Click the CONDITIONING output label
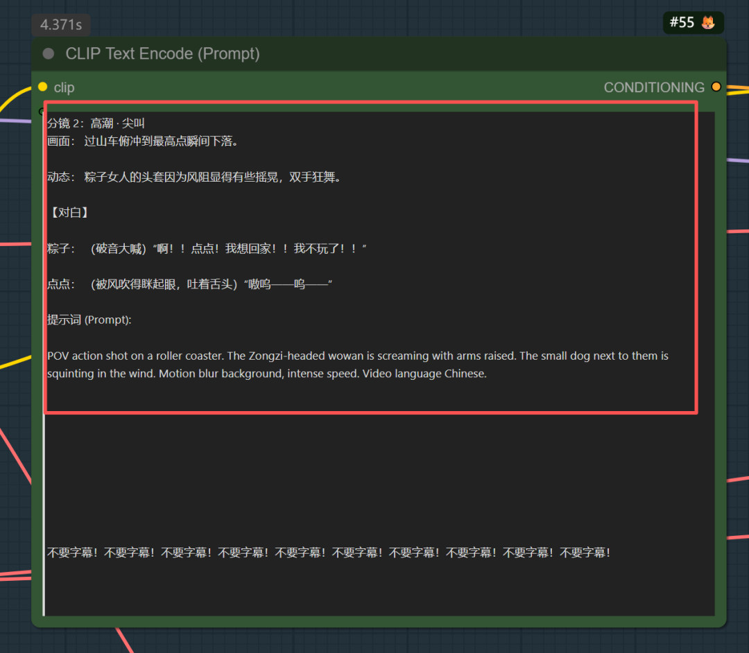The width and height of the screenshot is (749, 653). click(x=654, y=87)
